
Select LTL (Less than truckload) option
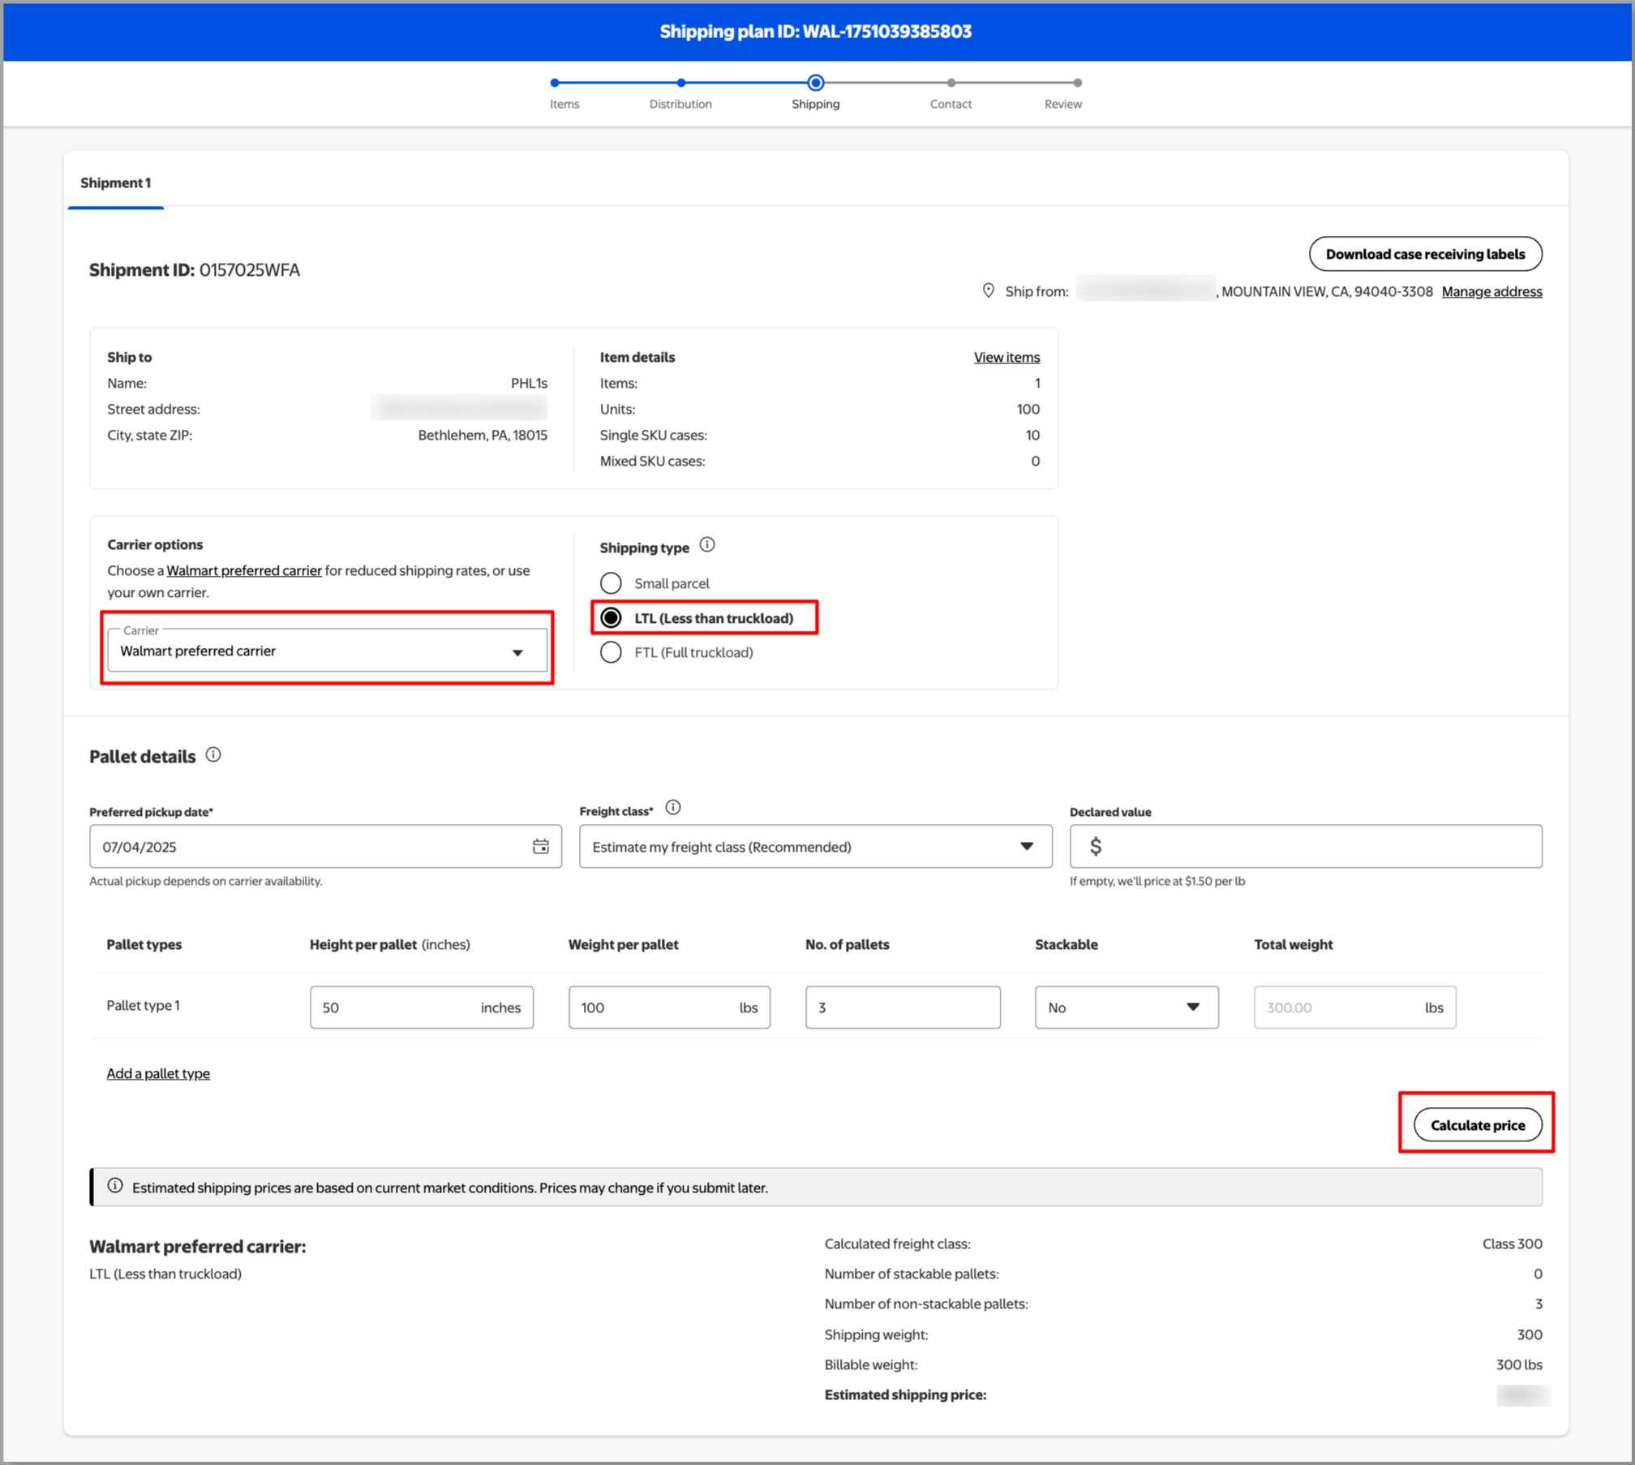point(611,618)
